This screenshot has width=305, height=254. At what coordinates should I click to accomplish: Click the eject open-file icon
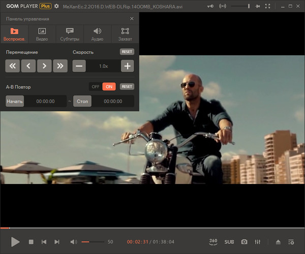pyautogui.click(x=278, y=242)
